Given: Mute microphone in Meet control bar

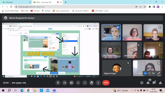Looking at the screenshot, I should coord(58,83).
